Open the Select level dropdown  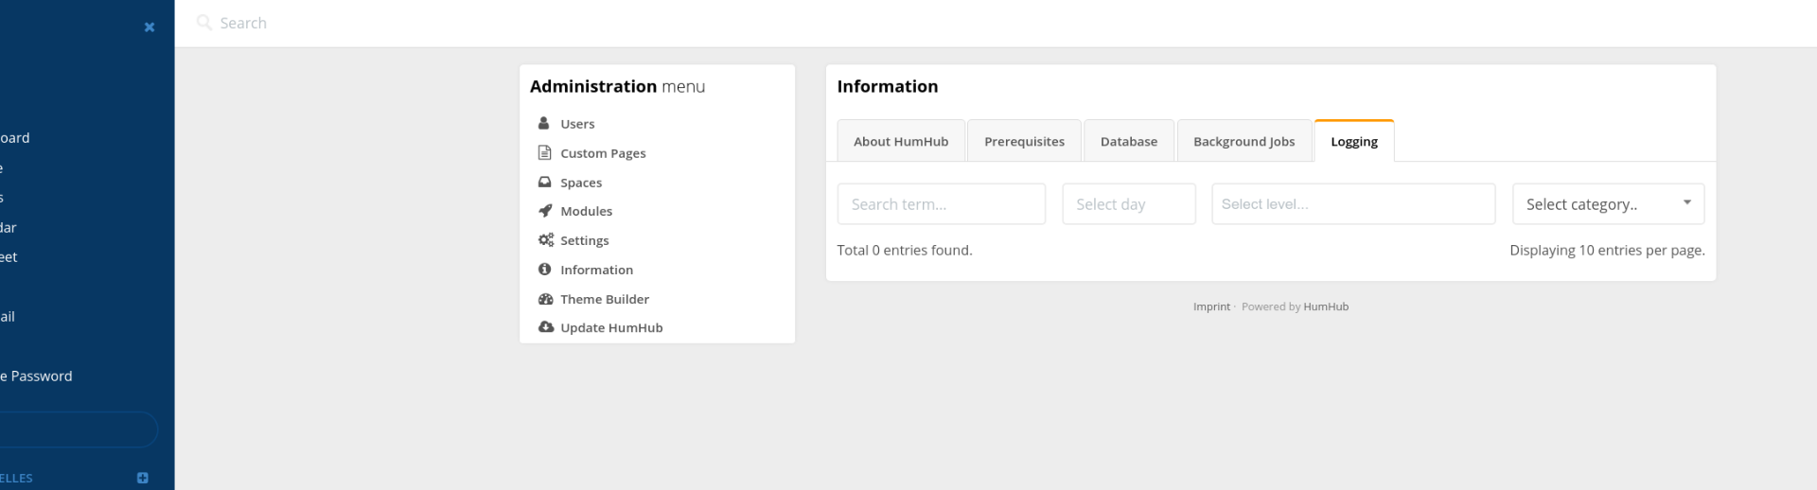tap(1353, 204)
